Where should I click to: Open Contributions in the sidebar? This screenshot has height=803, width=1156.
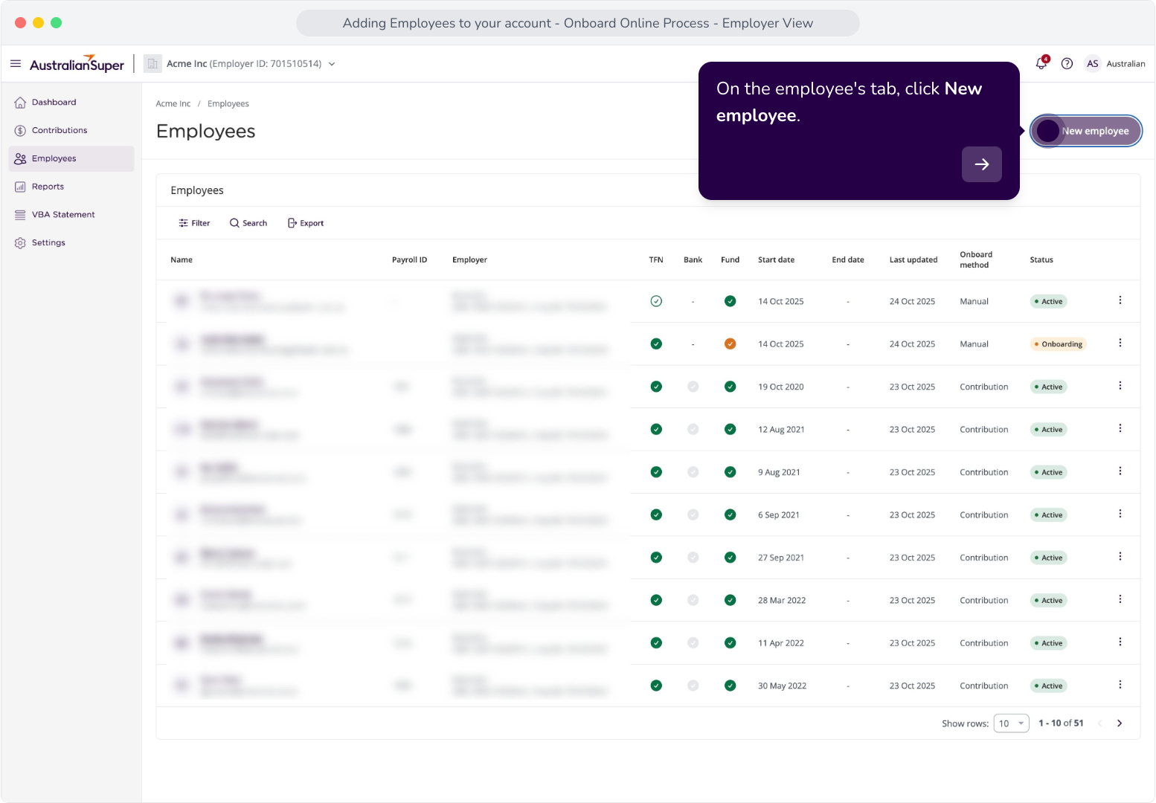point(71,131)
